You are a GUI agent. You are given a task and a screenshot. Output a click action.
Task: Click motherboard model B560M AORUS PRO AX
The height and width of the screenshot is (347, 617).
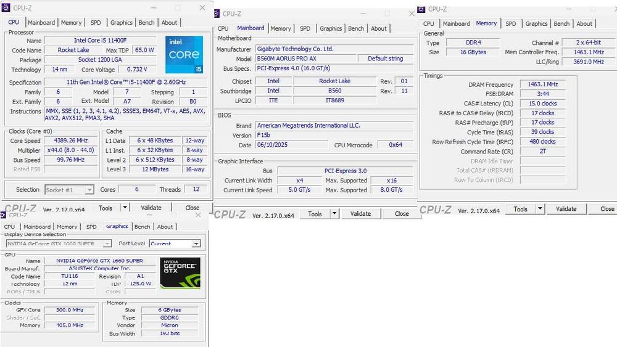click(x=306, y=59)
